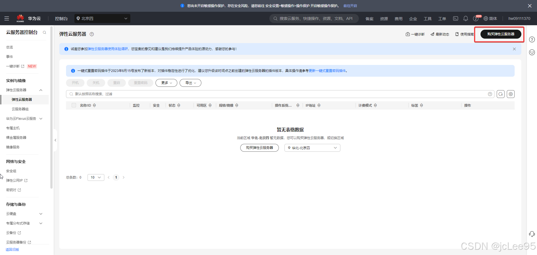Change page size dropdown showing 10
Viewport: 537px width, 255px height.
coord(96,177)
